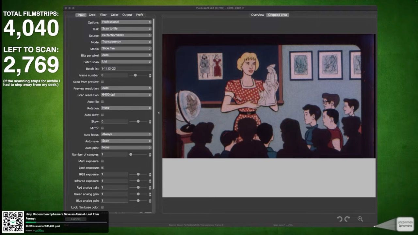Click the Frame number stepper arrows

point(150,75)
